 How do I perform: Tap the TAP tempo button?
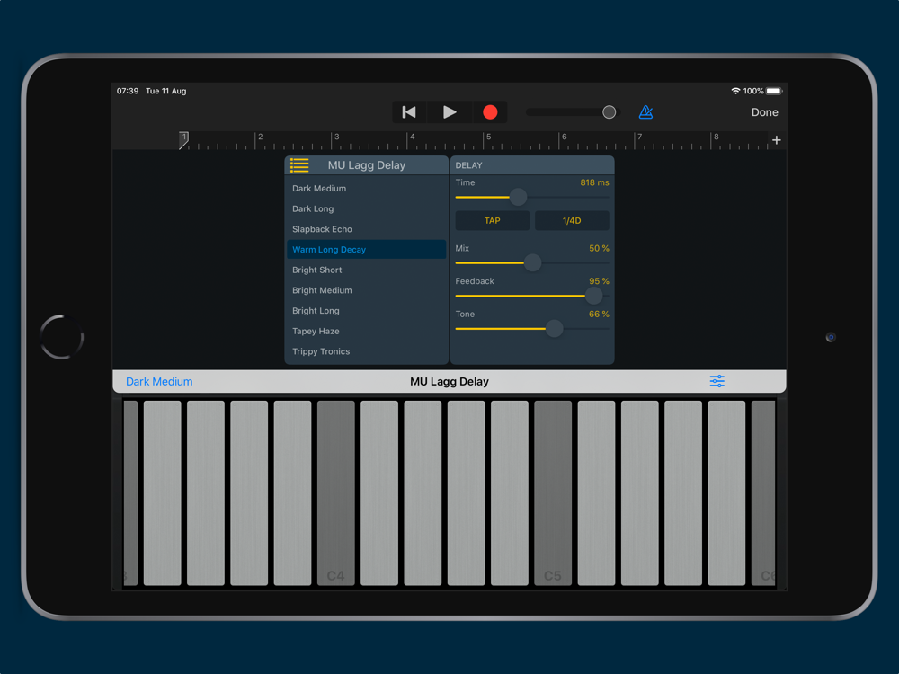tap(493, 221)
